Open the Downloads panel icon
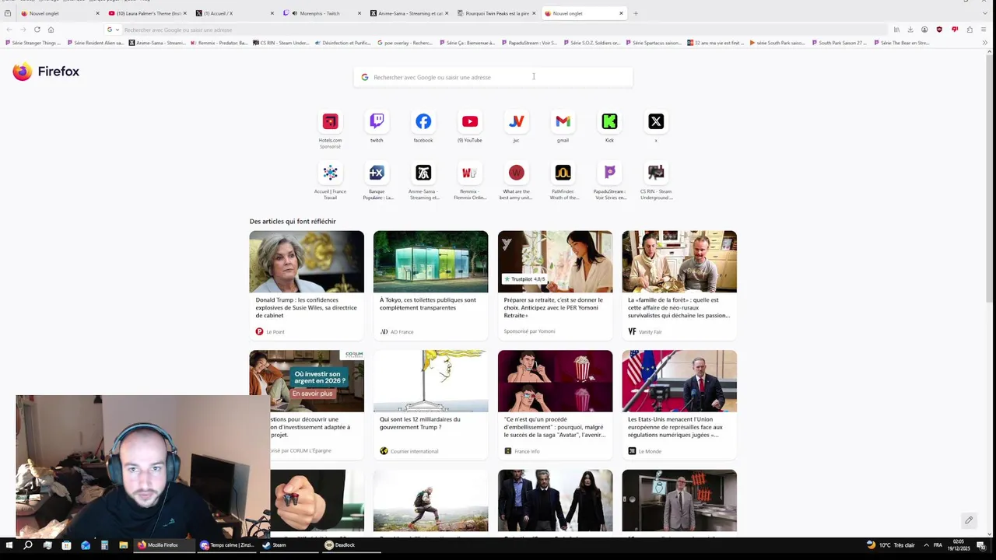 910,30
